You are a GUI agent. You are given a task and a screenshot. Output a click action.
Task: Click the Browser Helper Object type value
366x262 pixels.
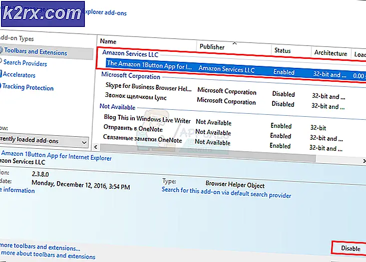tap(235, 185)
